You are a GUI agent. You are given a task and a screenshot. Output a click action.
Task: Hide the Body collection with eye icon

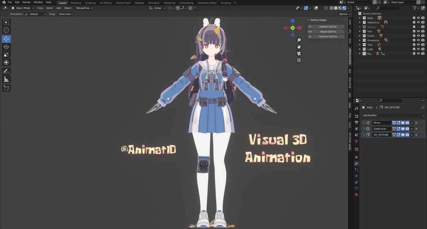pos(418,18)
